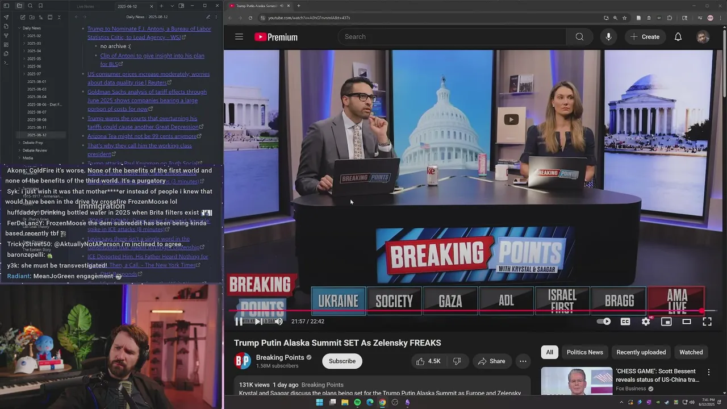Enter fullscreen on the video
The height and width of the screenshot is (409, 727).
click(x=707, y=322)
